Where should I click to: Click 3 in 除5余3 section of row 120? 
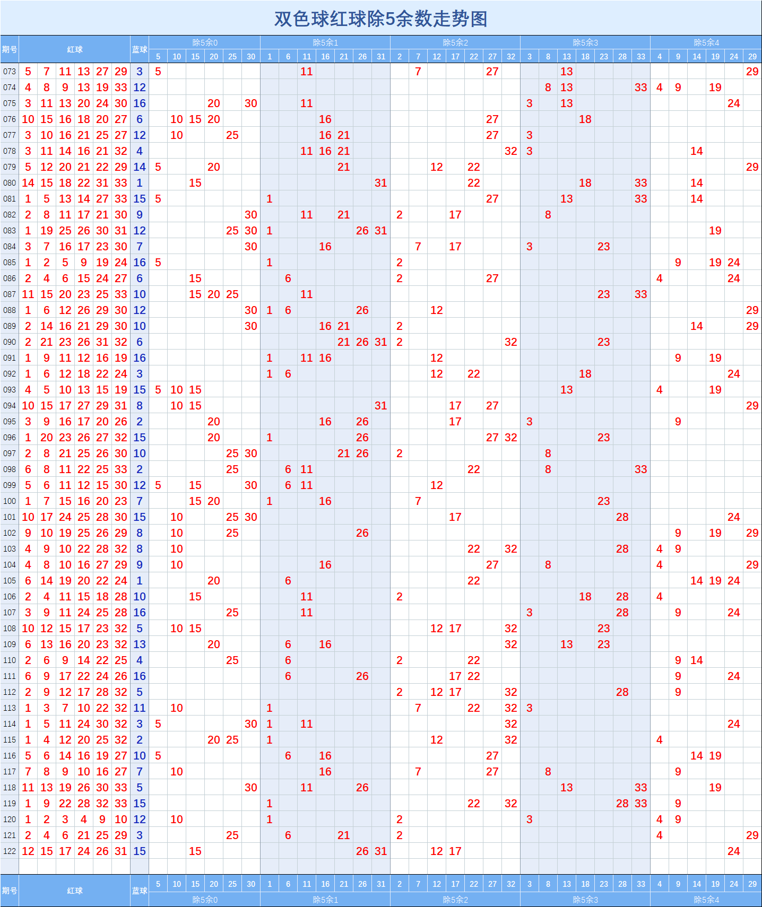[x=530, y=819]
